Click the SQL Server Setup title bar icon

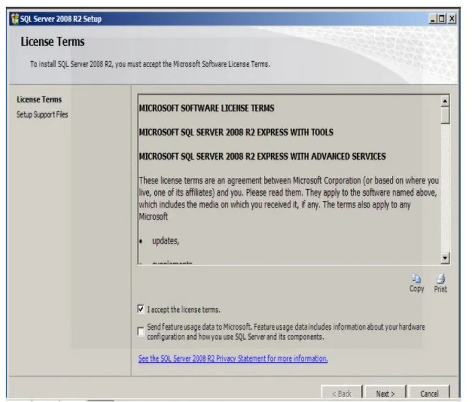pyautogui.click(x=15, y=19)
